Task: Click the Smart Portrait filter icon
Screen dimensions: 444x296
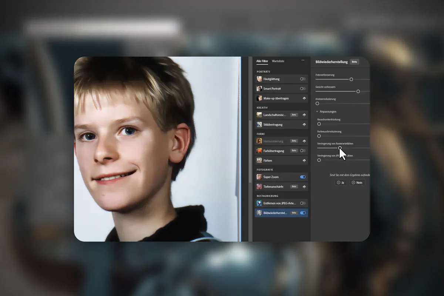Action: (x=259, y=88)
